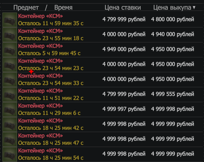The width and height of the screenshot is (204, 162).
Task: Click item icon with 11 ч 29 мин 6 с
Action: point(10,109)
